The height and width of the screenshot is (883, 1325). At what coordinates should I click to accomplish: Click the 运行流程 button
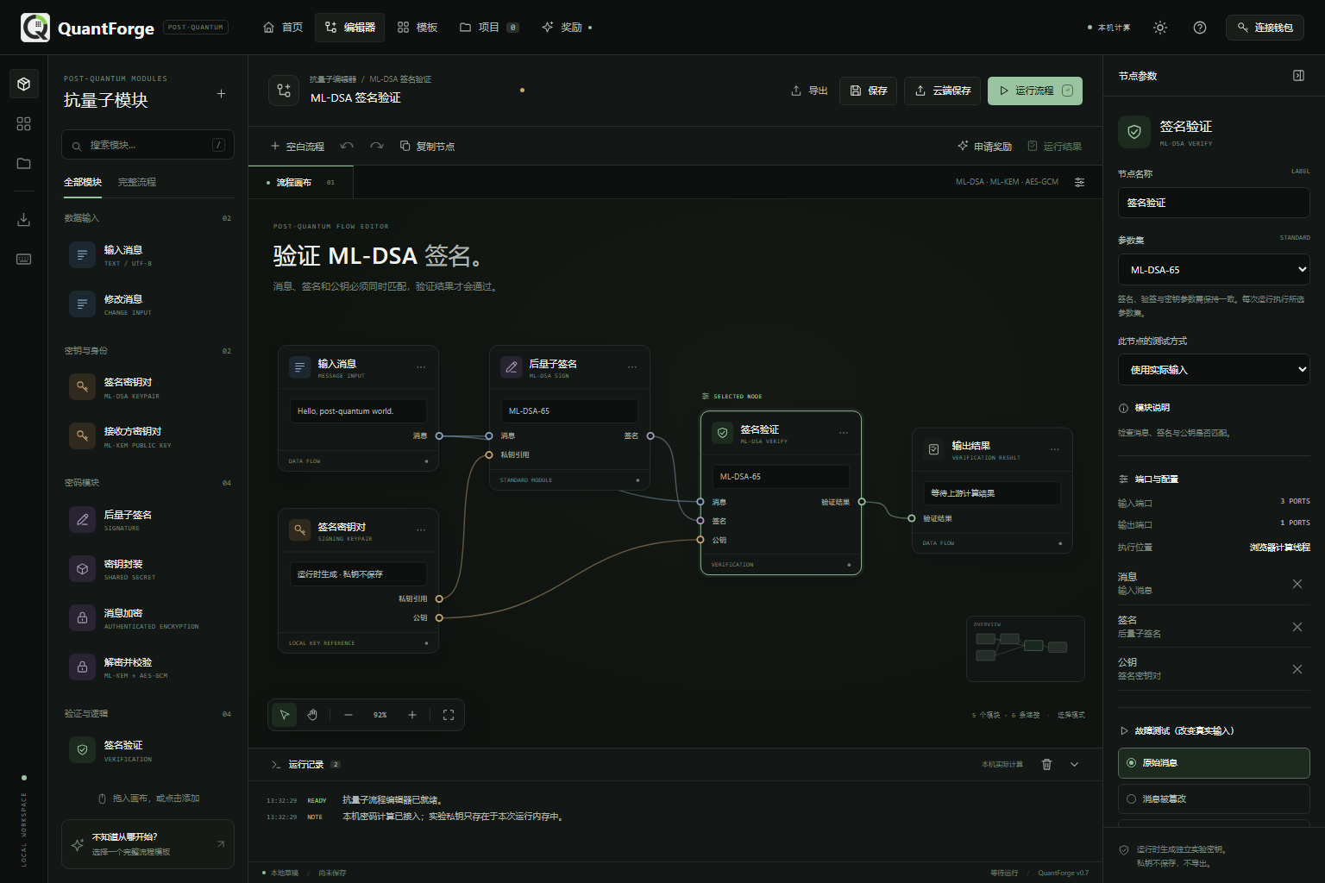point(1035,91)
